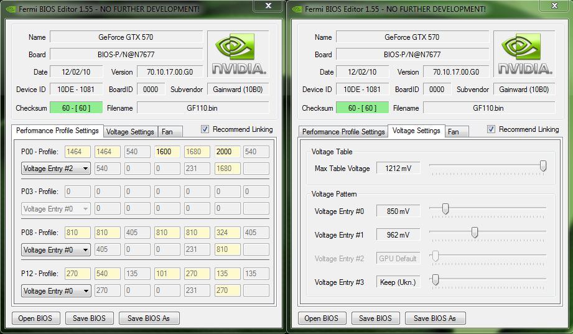Close the right Fermi BIOS Editor window
The width and height of the screenshot is (573, 334).
[x=554, y=6]
